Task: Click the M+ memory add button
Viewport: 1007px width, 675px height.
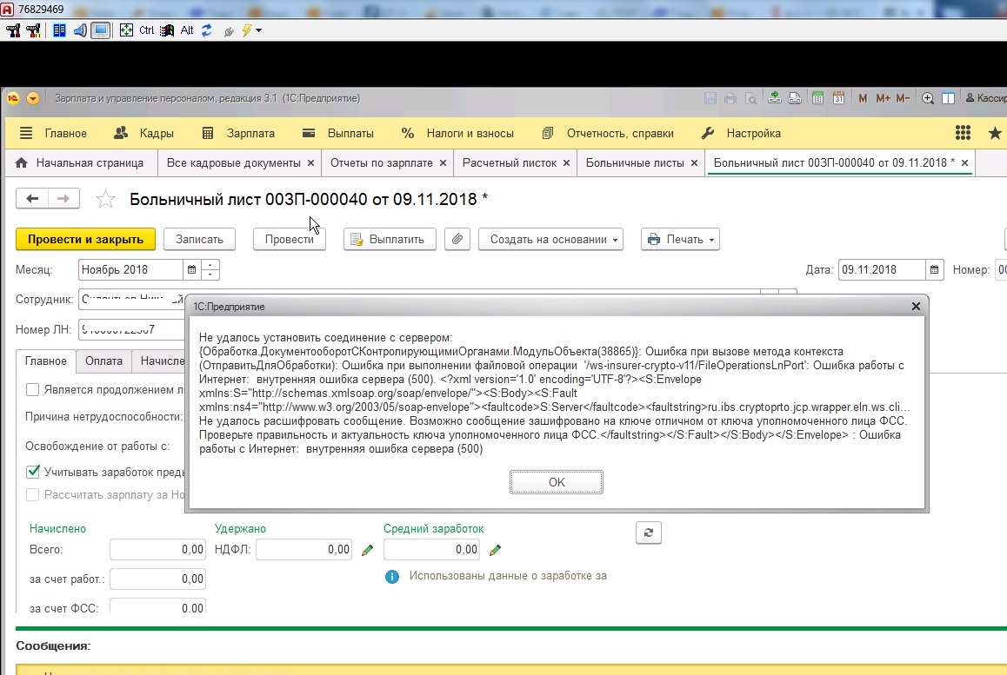Action: point(883,98)
